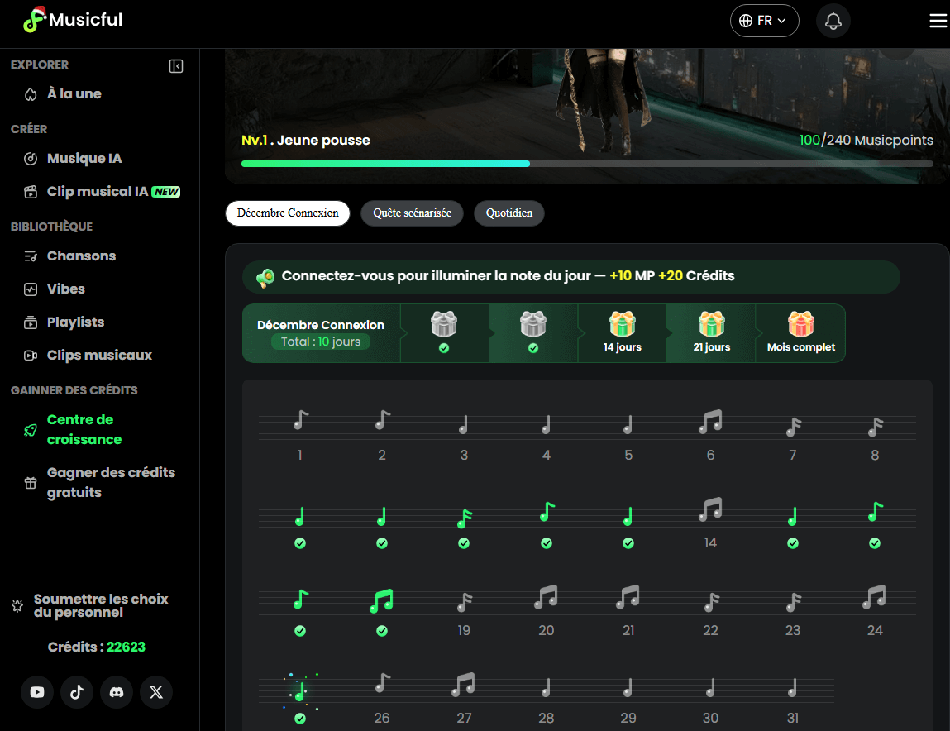Expand the FR language dropdown
The image size is (950, 731).
764,21
